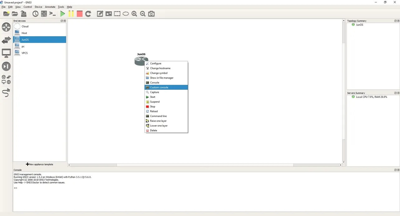
Task: Reload all devices icon
Action: coord(88,14)
